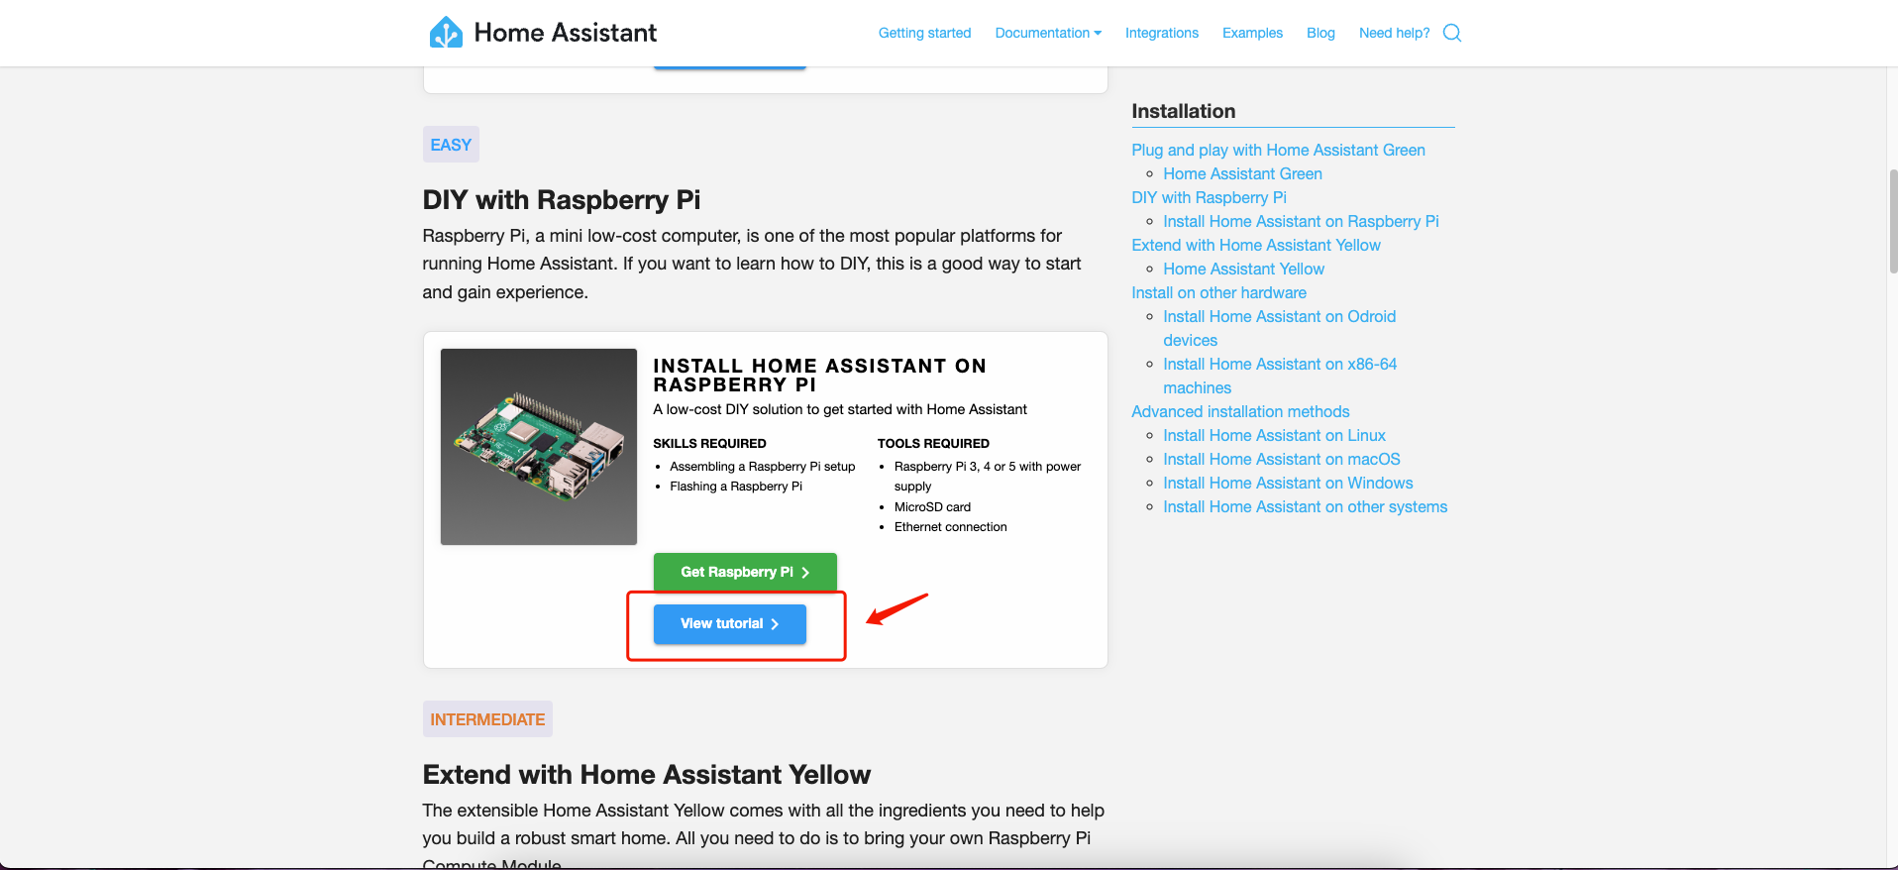Open Extend with Home Assistant Yellow sidebar link

point(1255,245)
